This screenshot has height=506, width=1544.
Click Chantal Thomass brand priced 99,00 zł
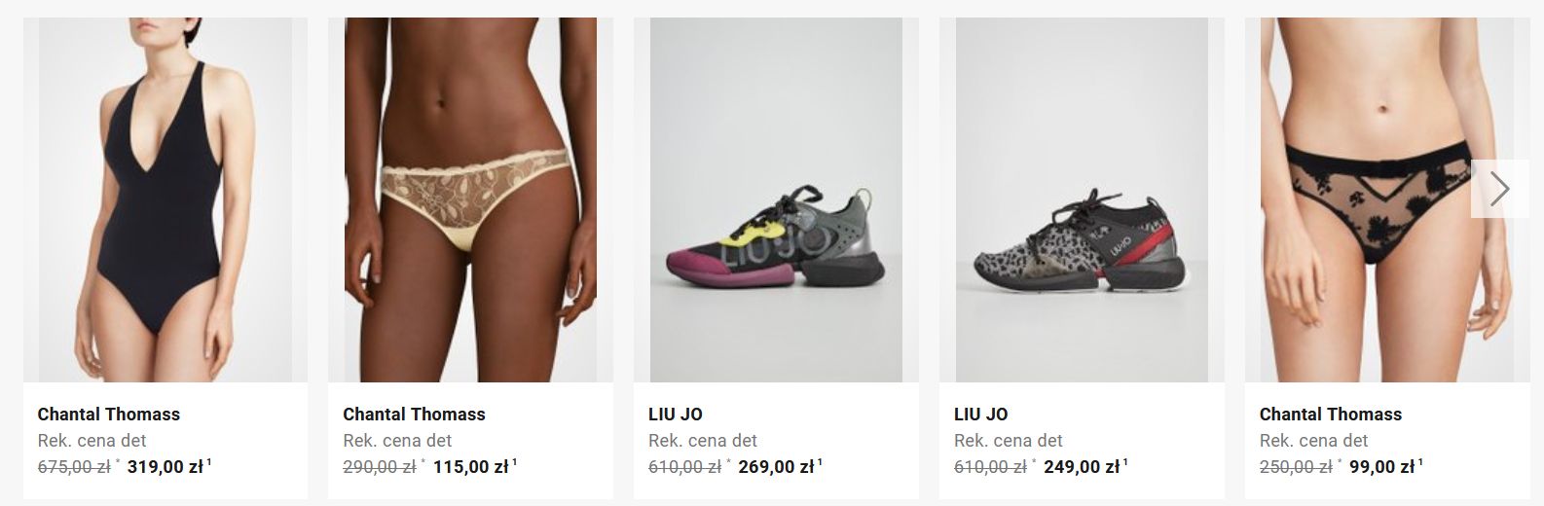1331,414
